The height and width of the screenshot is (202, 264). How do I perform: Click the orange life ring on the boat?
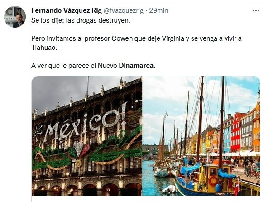[213, 181]
